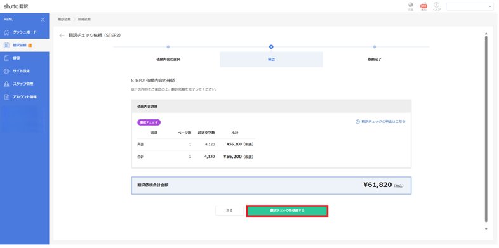Click the 英語 row label
The width and height of the screenshot is (499, 248).
pos(140,145)
